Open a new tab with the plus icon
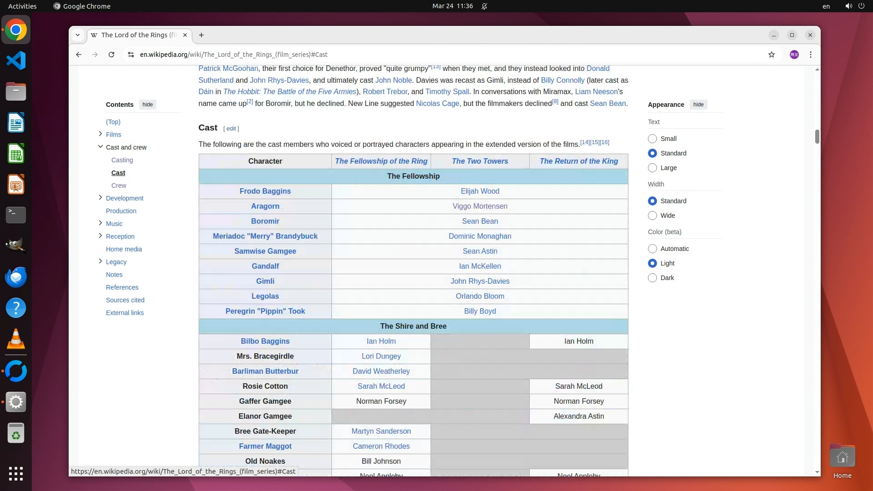Screen dimensions: 873x491 click(x=201, y=35)
